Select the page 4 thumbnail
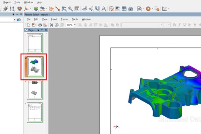Image resolution: width=201 pixels, height=134 pixels. pyautogui.click(x=35, y=113)
